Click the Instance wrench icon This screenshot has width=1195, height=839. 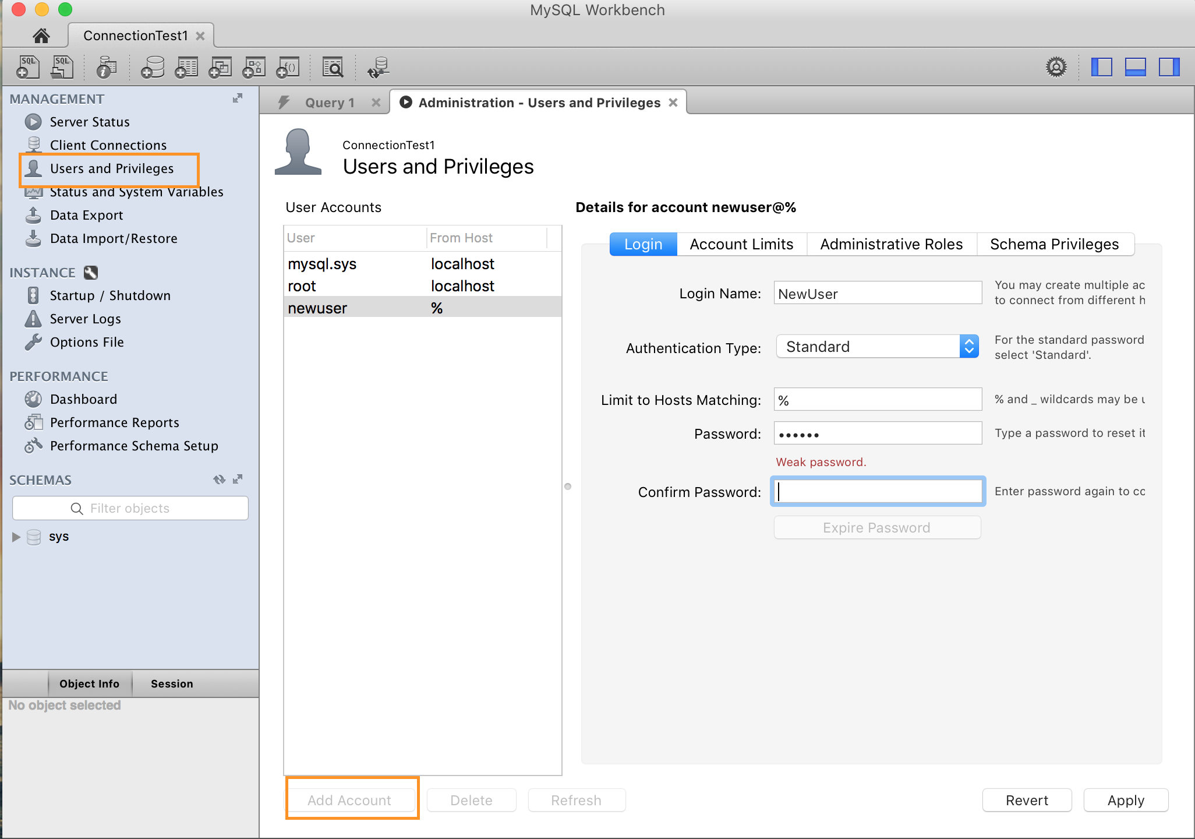tap(91, 273)
